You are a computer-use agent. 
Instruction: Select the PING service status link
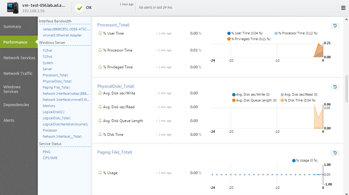[46, 152]
